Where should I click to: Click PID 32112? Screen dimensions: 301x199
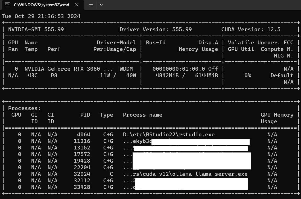(82, 181)
